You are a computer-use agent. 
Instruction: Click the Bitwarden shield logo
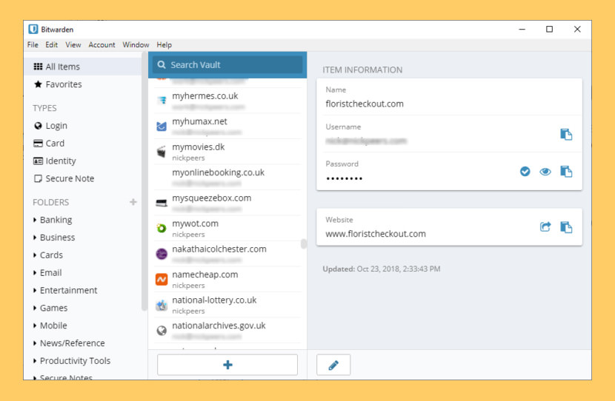point(33,29)
